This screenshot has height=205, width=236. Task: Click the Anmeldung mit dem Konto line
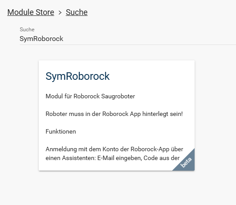(114, 149)
